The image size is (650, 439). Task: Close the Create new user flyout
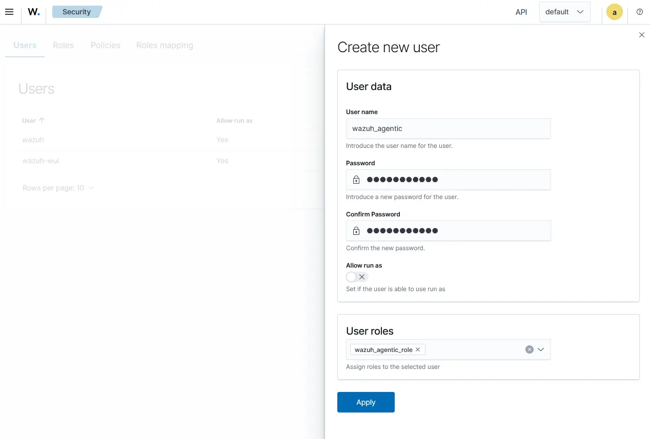641,35
